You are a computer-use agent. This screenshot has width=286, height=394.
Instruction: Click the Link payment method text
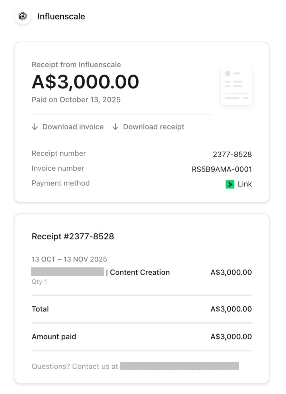(245, 184)
